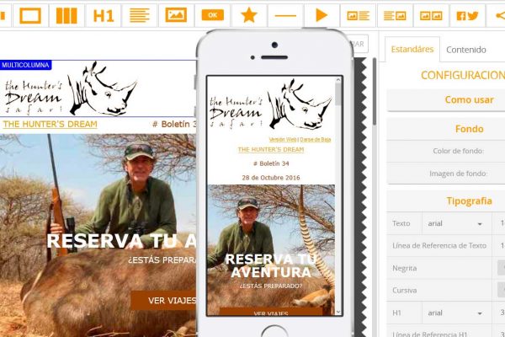Add an image block from toolbar
Screen dimensions: 505x337
pos(176,15)
